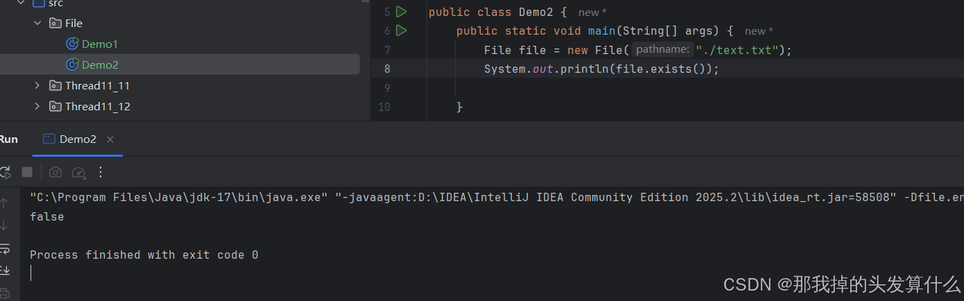The image size is (964, 301).
Task: Open the profiler gauge icon
Action: pyautogui.click(x=78, y=172)
